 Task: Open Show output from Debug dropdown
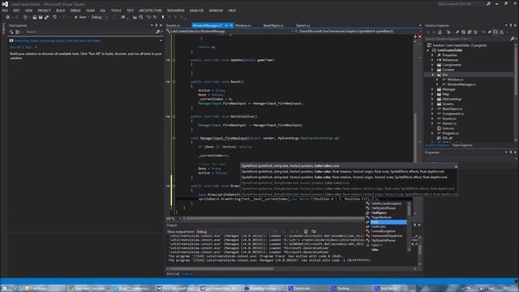(x=237, y=232)
